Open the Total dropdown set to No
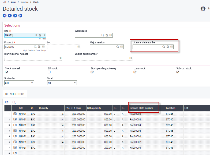The width and height of the screenshot is (210, 155). 62,83
